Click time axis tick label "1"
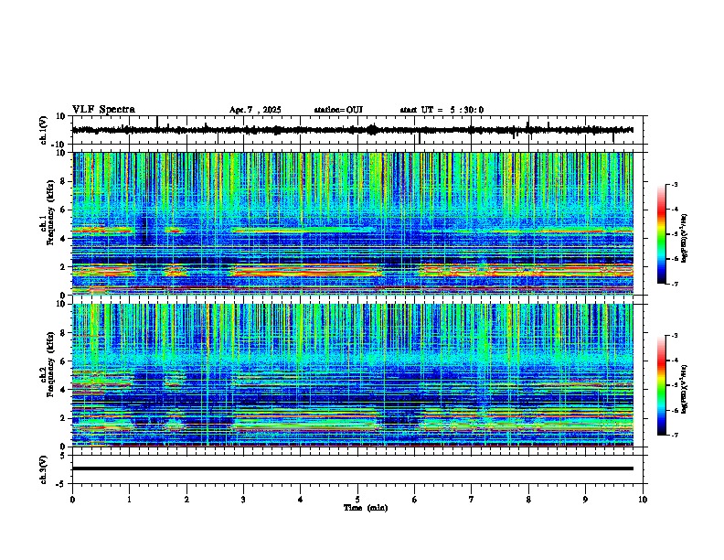The width and height of the screenshot is (724, 560). [129, 500]
